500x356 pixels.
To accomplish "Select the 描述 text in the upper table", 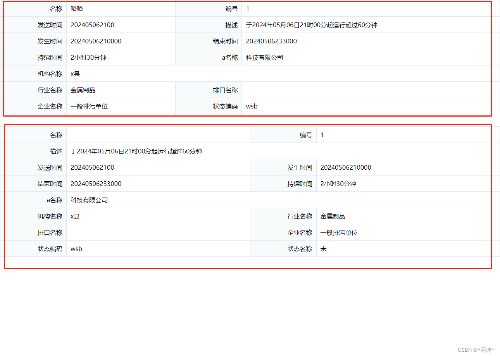I will (312, 25).
